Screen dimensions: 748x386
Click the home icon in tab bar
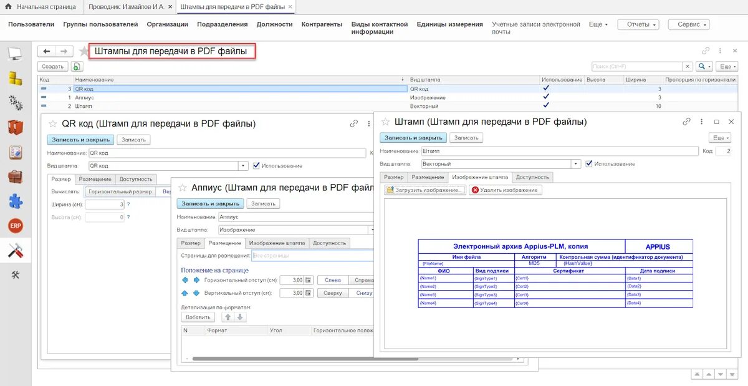pos(8,6)
